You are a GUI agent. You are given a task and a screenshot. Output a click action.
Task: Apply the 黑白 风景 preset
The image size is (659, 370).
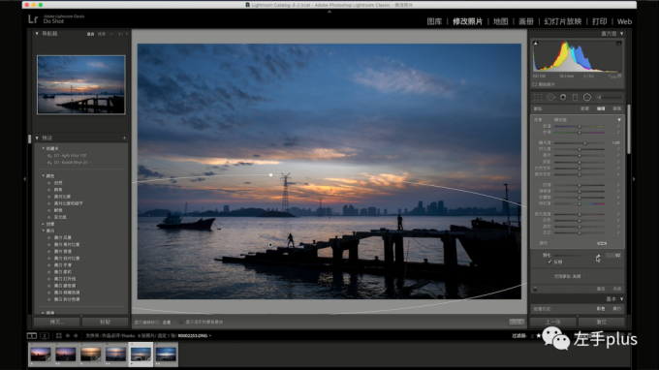63,237
